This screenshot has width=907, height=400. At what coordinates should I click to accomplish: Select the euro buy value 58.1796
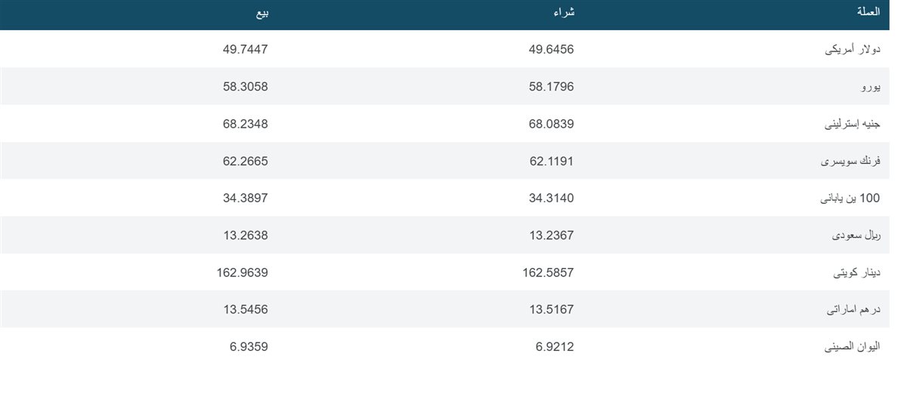(x=551, y=87)
